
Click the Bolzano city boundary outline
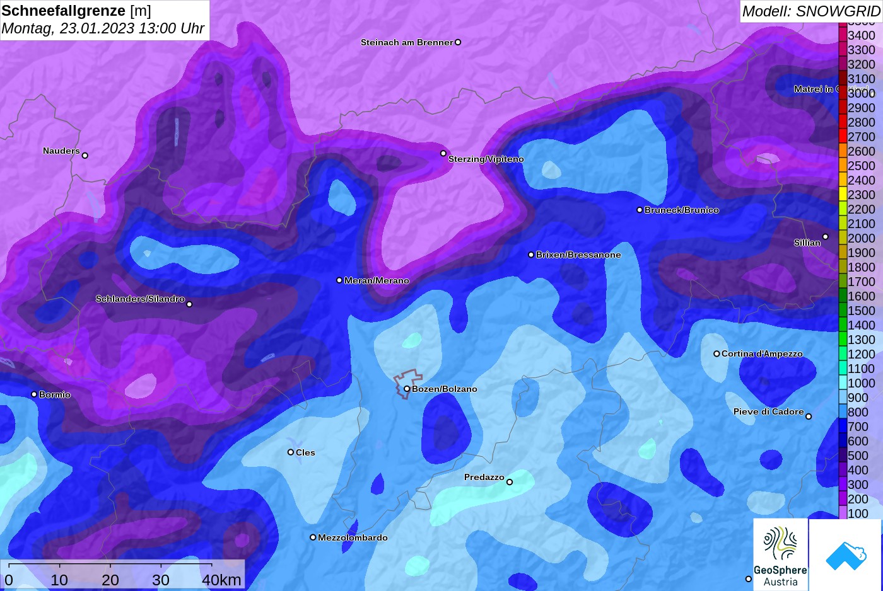click(407, 383)
